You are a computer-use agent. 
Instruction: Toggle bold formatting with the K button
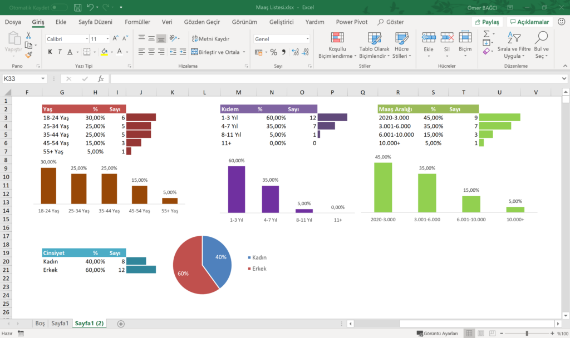coord(50,52)
